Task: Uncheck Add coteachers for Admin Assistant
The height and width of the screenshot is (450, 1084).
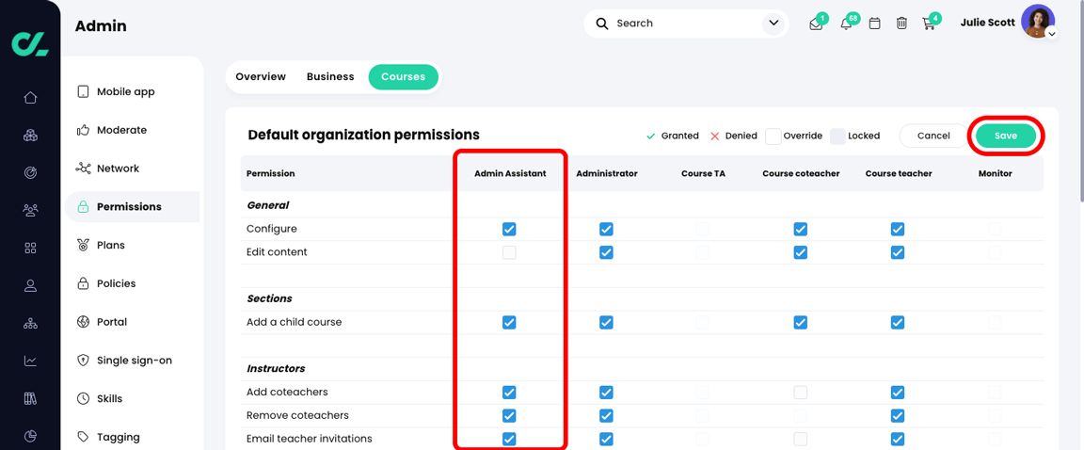Action: click(x=509, y=392)
